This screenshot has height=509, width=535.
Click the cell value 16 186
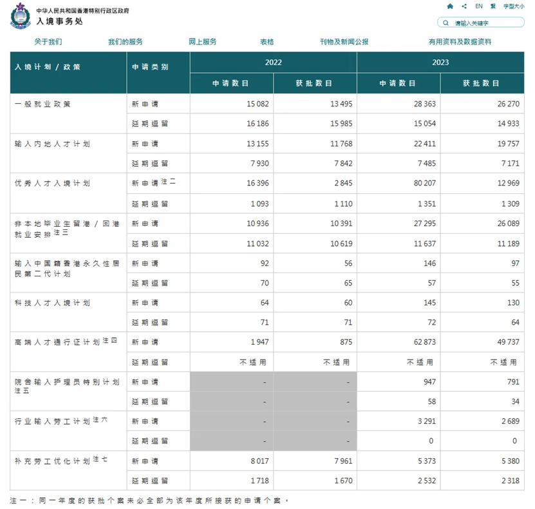[258, 124]
